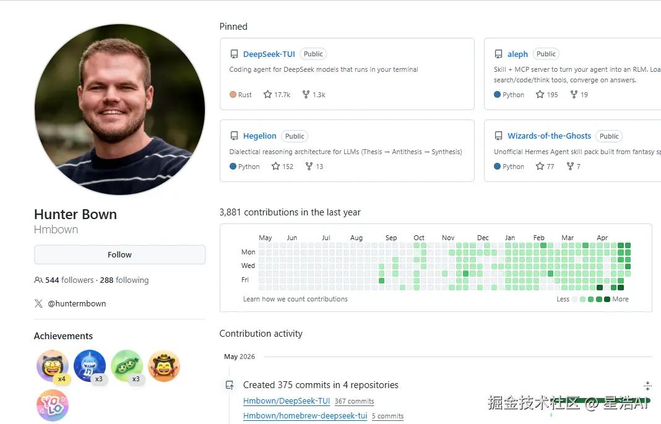Viewport: 661px width, 424px height.
Task: Click the empty gray legend square beside Less
Action: (x=574, y=299)
